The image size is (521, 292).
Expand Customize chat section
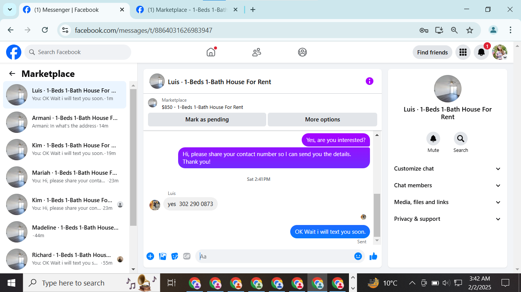pyautogui.click(x=447, y=169)
